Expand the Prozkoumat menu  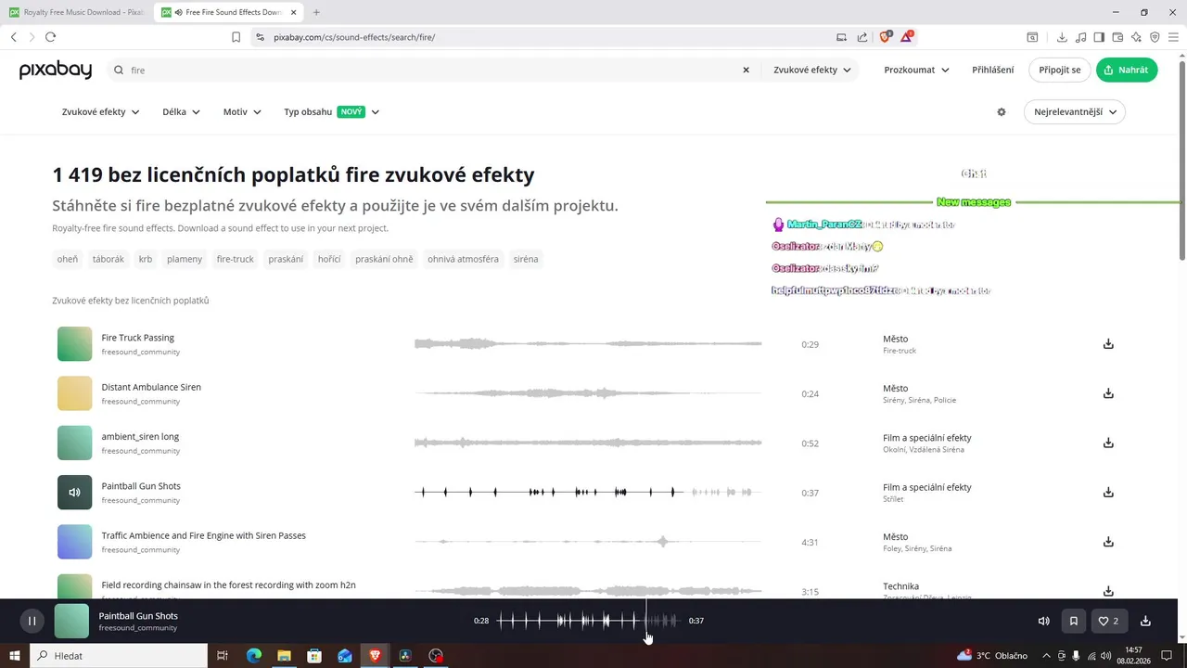coord(916,70)
